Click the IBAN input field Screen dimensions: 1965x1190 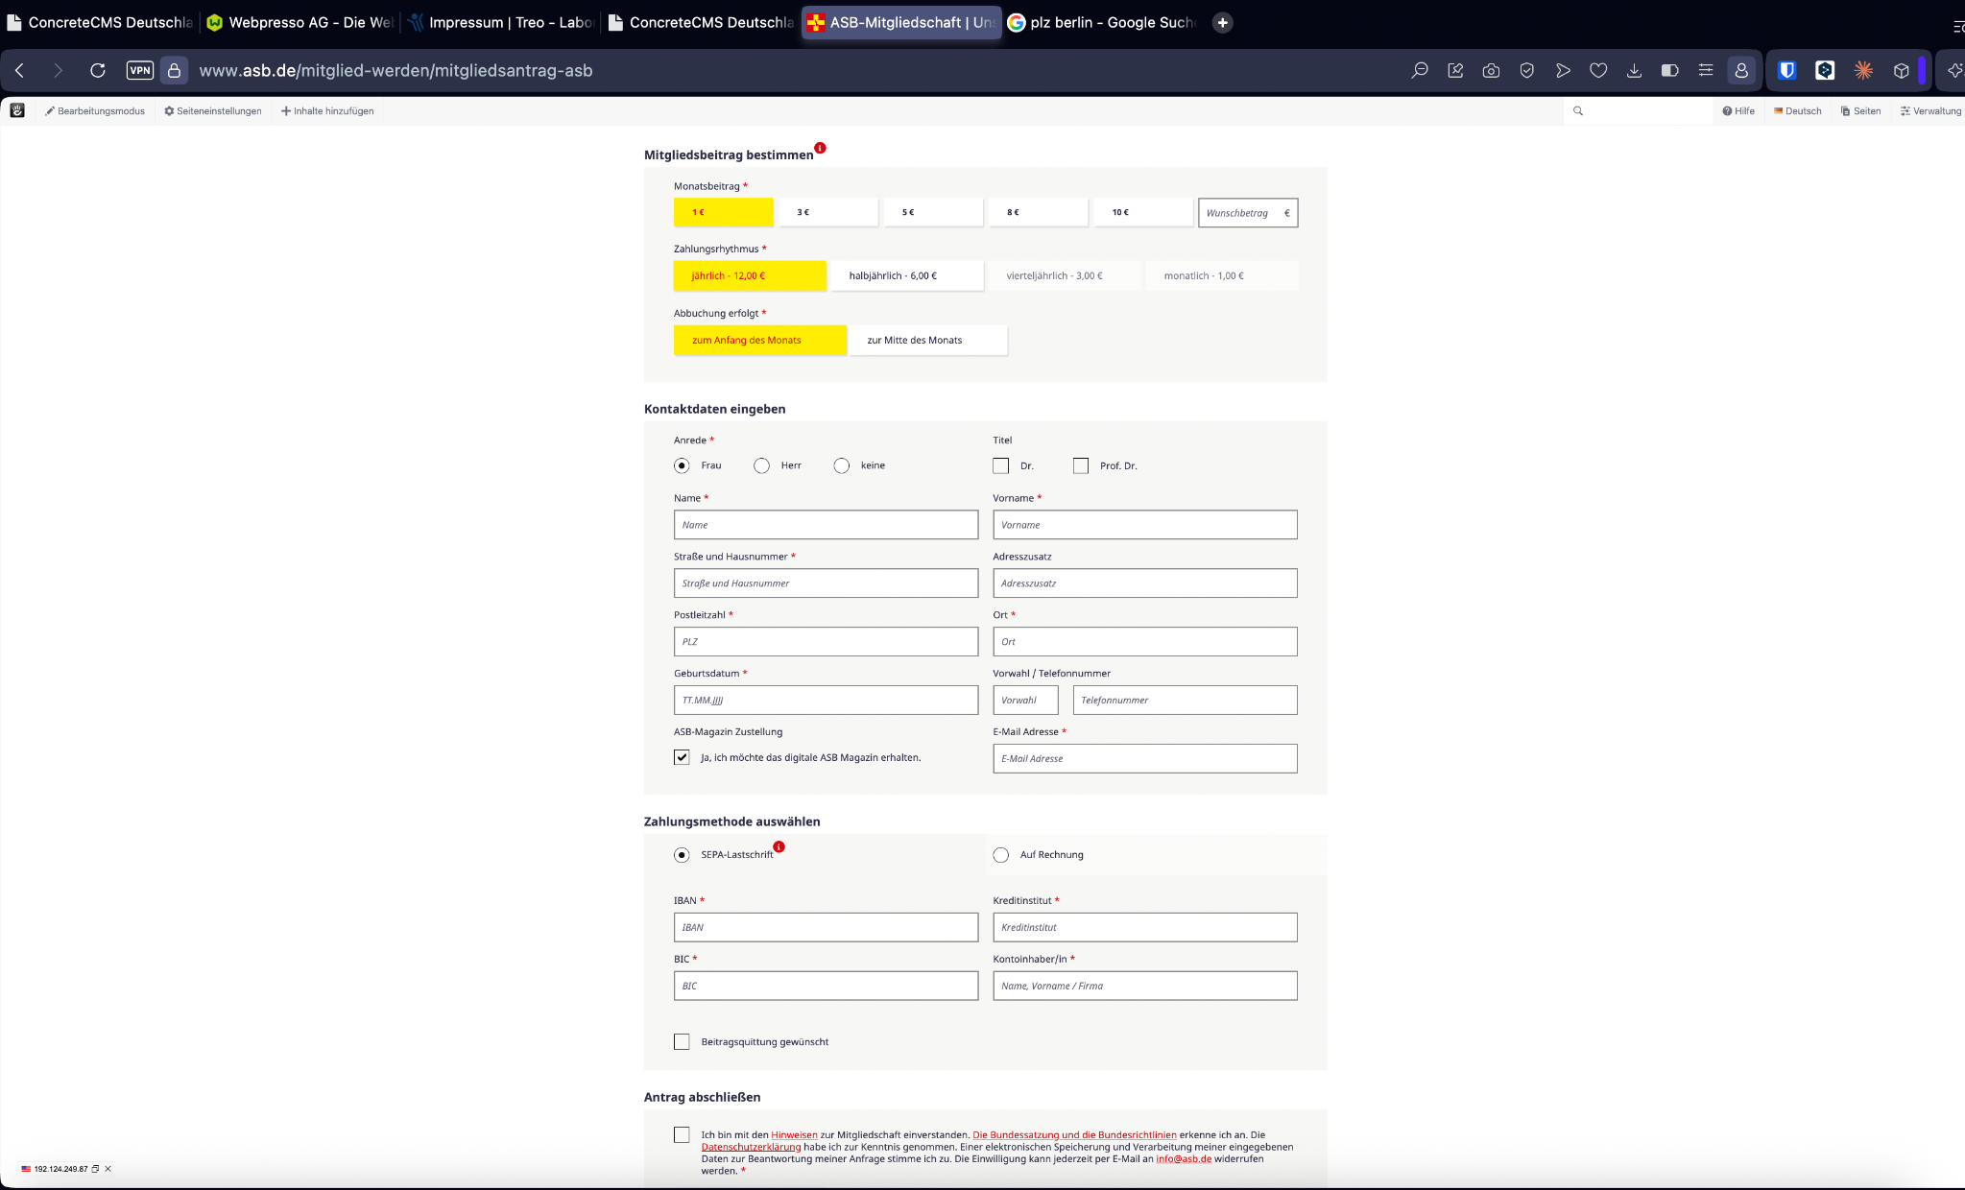(x=826, y=927)
